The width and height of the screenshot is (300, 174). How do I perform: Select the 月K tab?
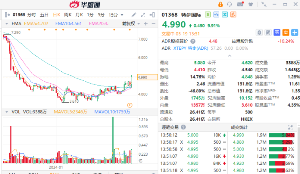79,15
